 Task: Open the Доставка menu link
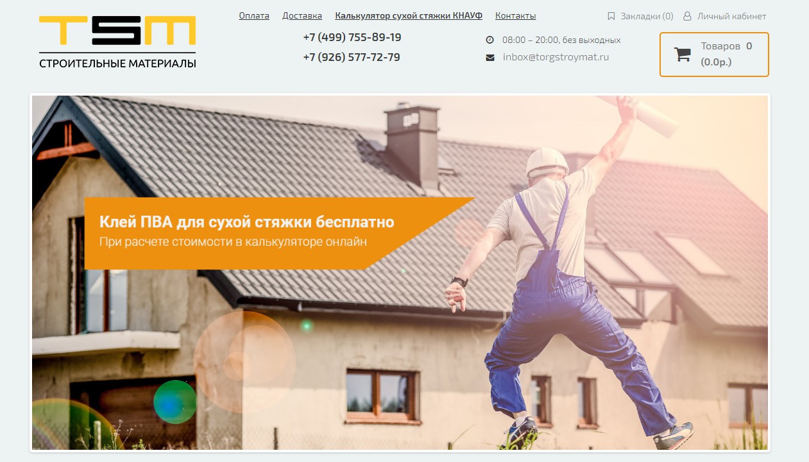tap(302, 15)
